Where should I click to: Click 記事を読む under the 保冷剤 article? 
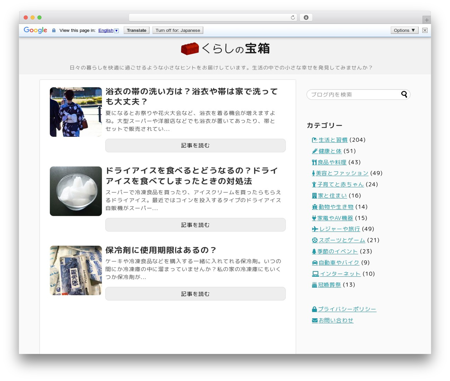tap(195, 294)
